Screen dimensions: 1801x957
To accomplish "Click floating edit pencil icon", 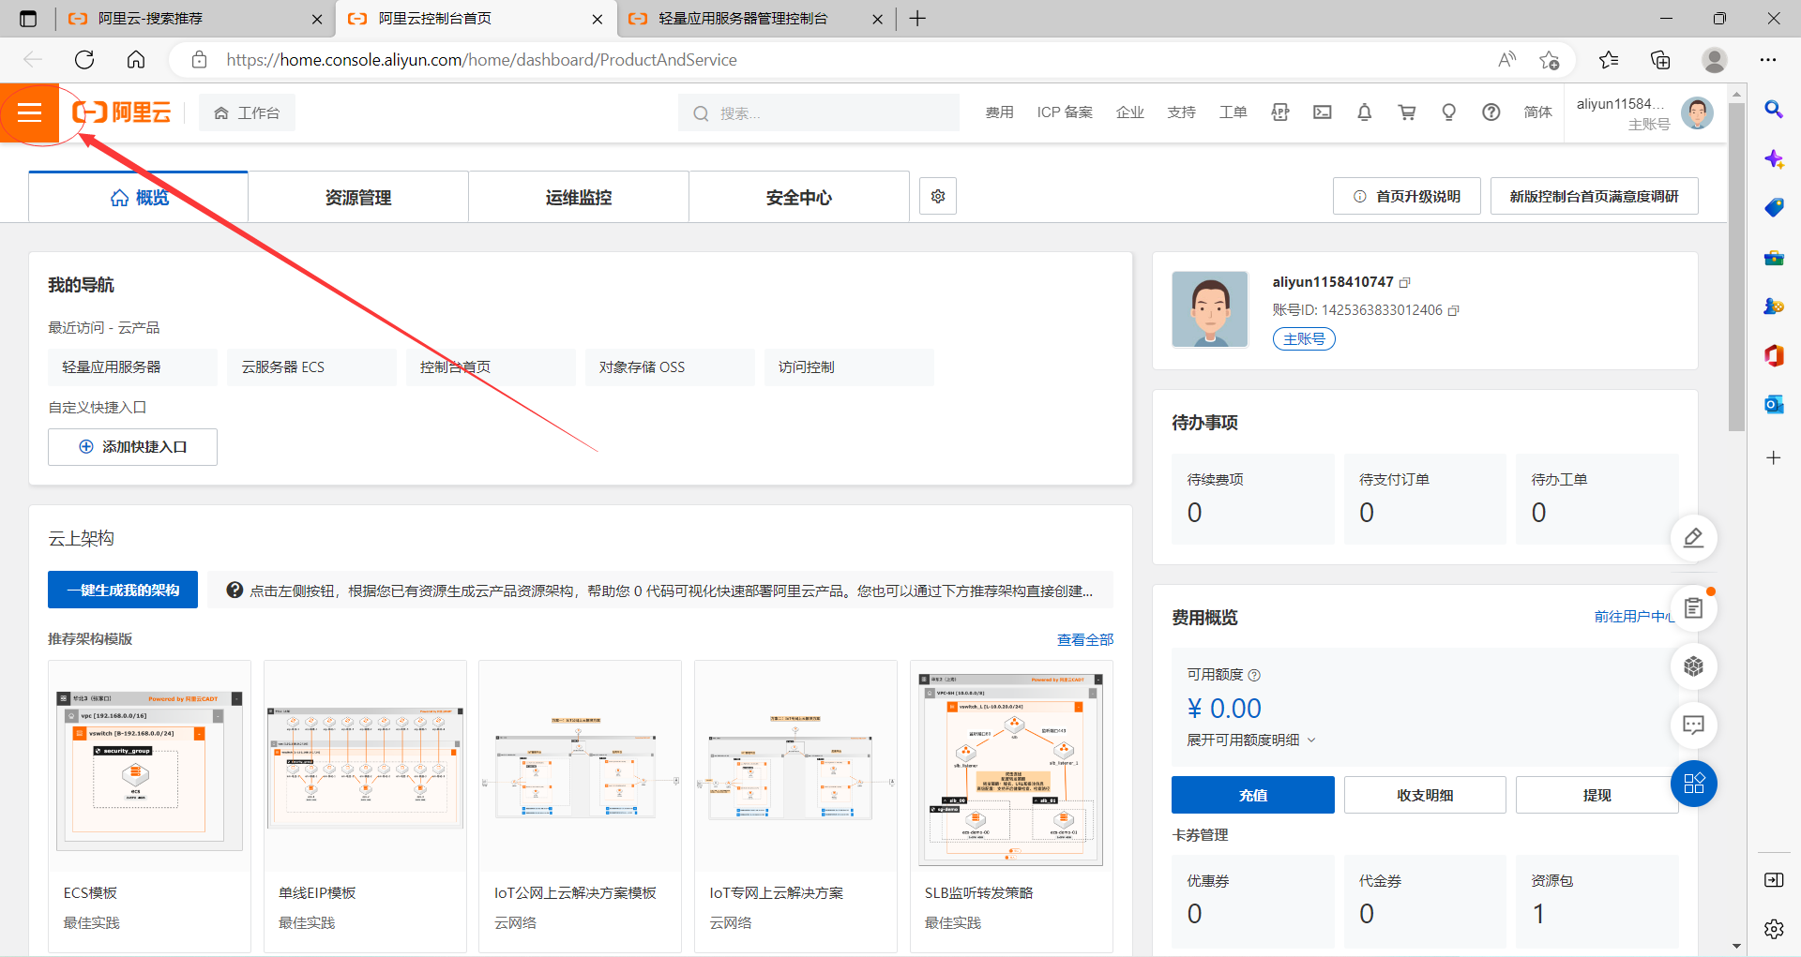I will click(x=1693, y=538).
